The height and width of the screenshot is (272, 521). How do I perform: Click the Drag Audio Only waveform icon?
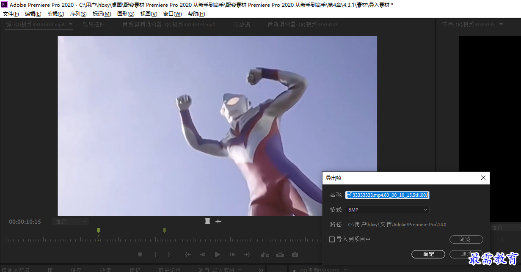pyautogui.click(x=218, y=221)
